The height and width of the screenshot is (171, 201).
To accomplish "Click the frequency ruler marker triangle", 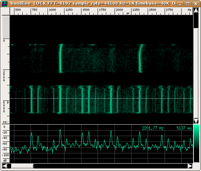I will coord(128,13).
